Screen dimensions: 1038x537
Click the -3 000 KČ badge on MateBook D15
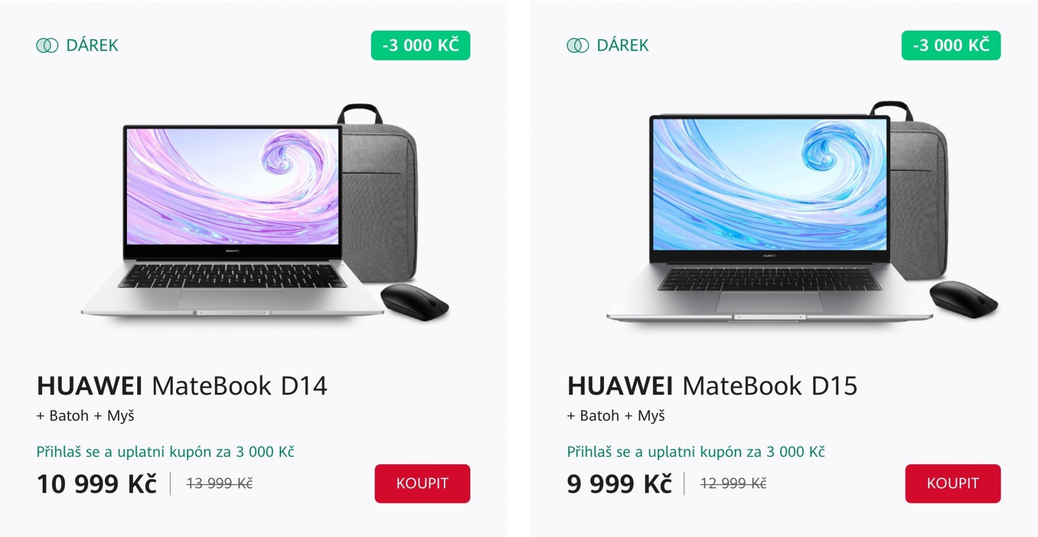(x=951, y=45)
